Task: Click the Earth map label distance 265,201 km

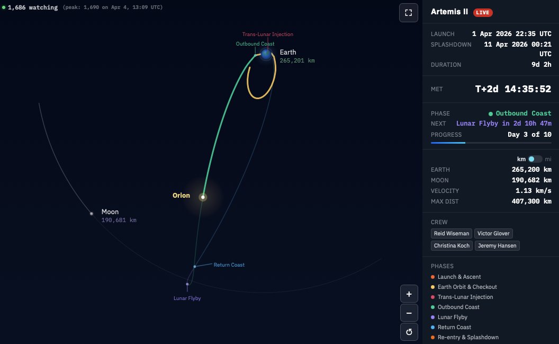Action: click(297, 60)
